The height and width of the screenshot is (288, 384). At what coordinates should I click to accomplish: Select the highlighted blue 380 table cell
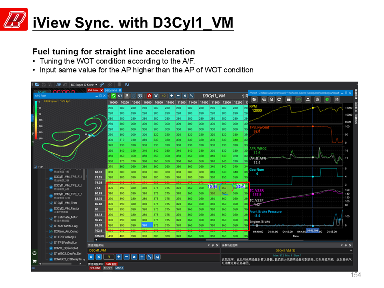[147, 225]
